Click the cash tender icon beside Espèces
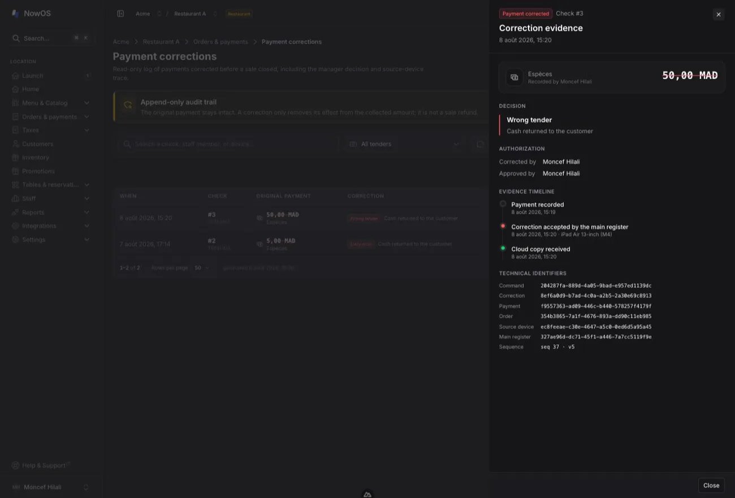 pos(514,77)
